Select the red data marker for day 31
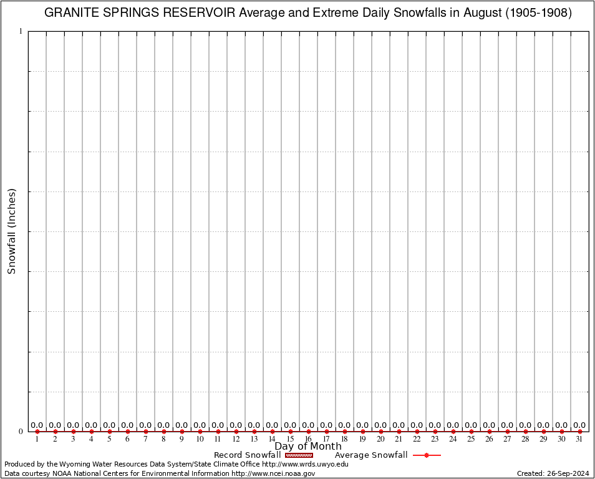 [580, 432]
